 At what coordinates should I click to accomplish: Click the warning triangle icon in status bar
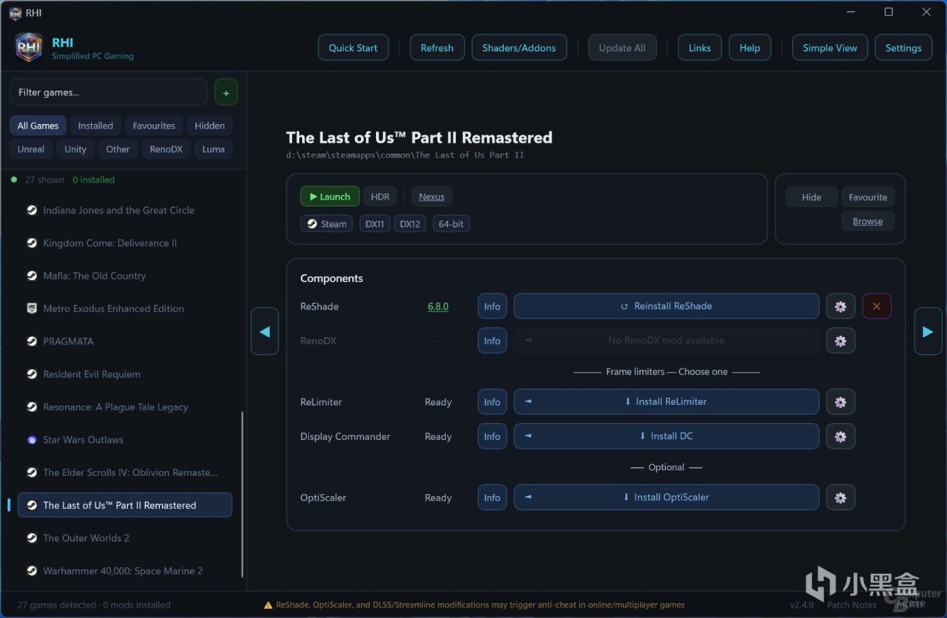click(x=269, y=605)
